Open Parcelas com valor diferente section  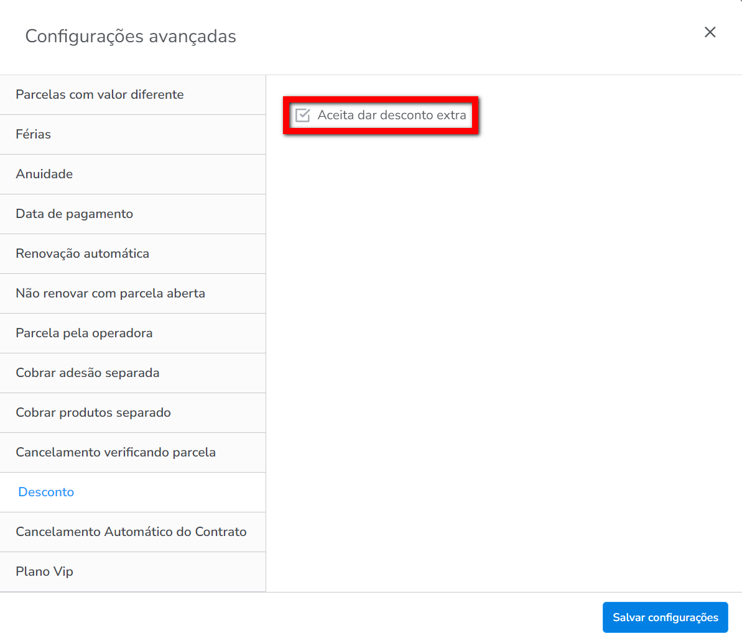(x=100, y=94)
